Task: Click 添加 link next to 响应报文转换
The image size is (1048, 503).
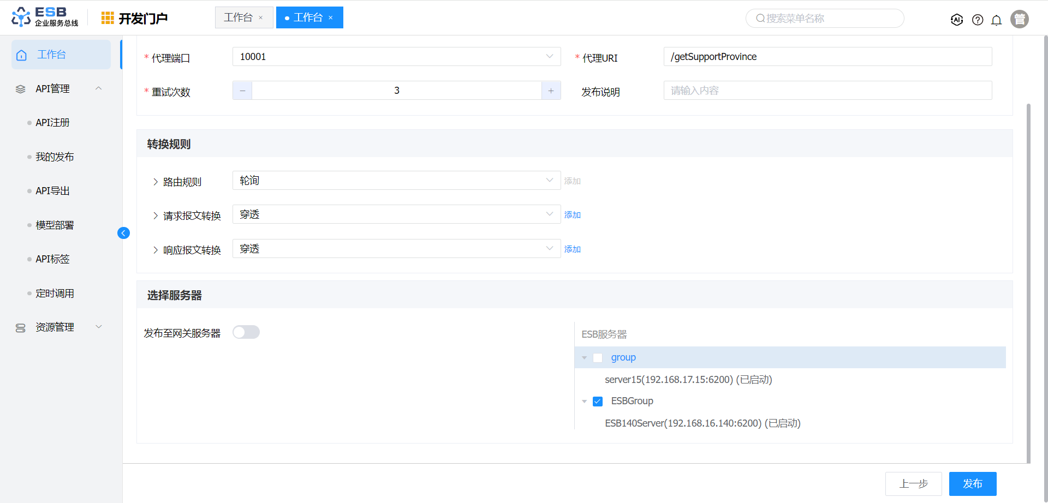Action: pos(572,249)
